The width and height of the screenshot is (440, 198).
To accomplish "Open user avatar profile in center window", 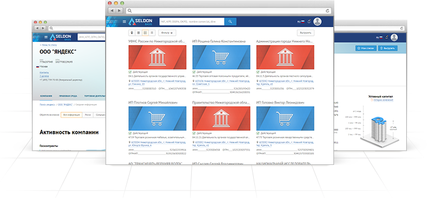I will (x=317, y=22).
